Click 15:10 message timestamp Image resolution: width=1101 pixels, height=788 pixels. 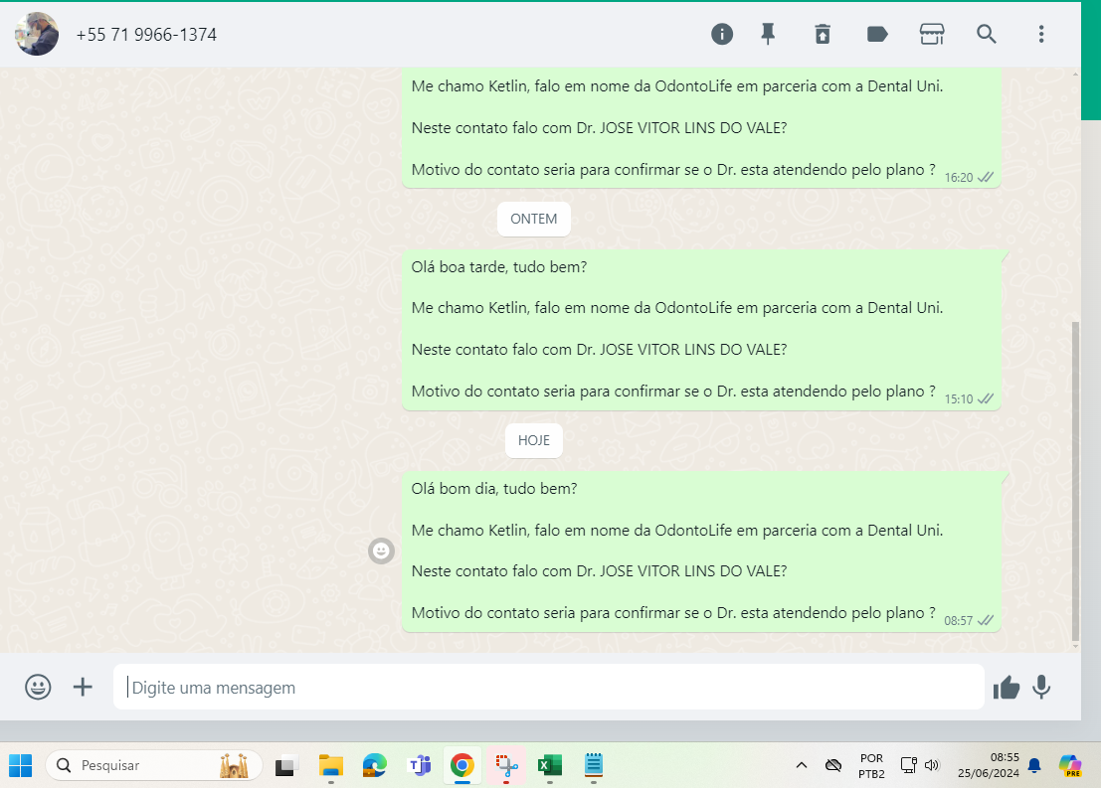coord(959,399)
